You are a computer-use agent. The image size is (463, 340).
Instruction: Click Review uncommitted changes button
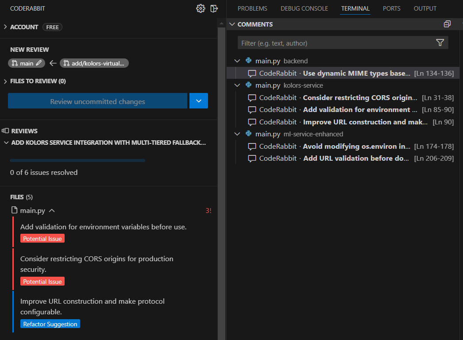tap(97, 101)
